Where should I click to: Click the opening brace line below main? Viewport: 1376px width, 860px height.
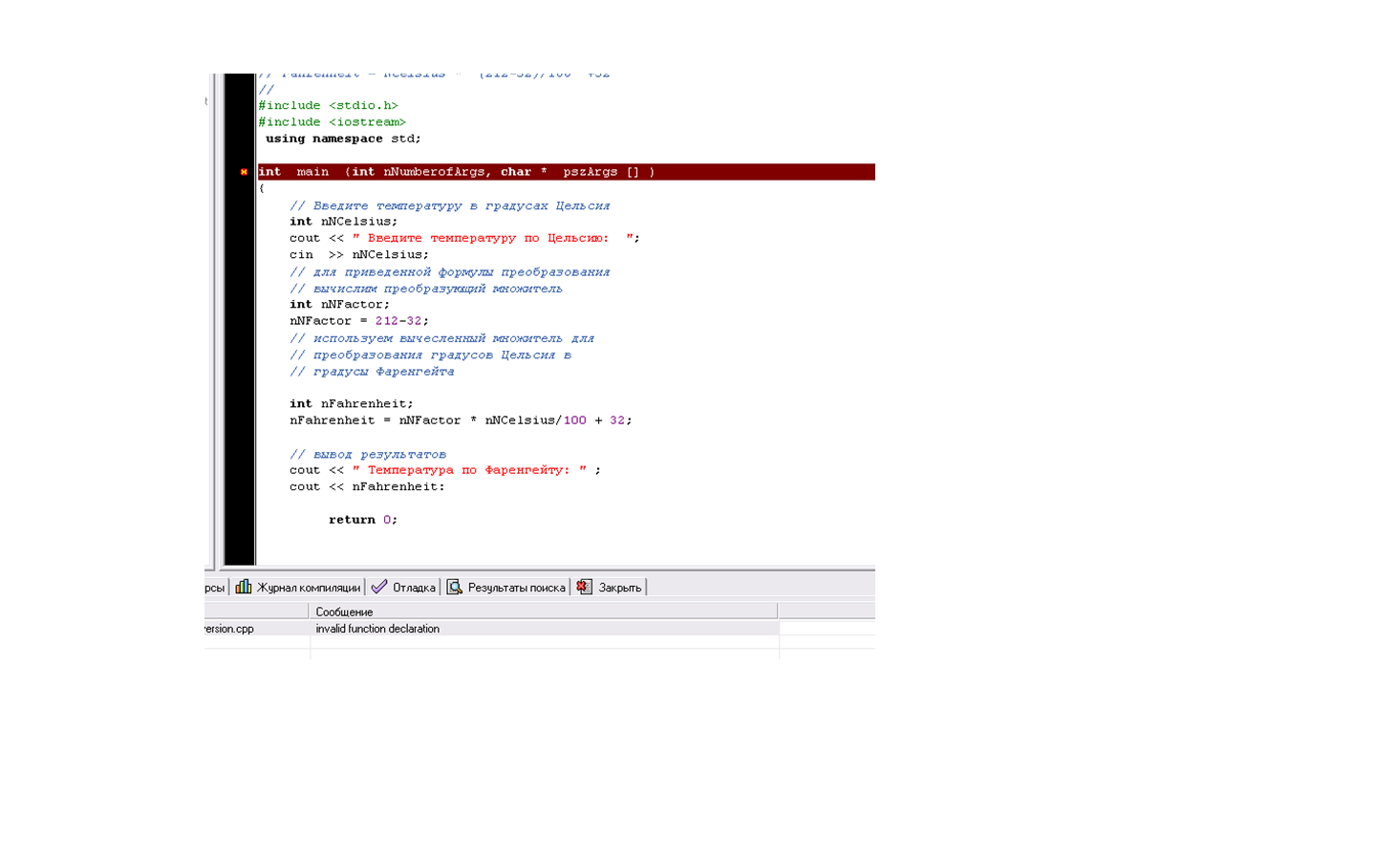(261, 188)
